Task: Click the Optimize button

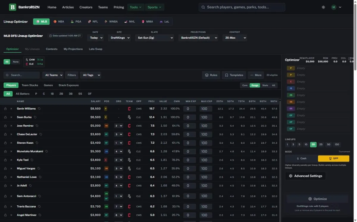Action: (317, 199)
